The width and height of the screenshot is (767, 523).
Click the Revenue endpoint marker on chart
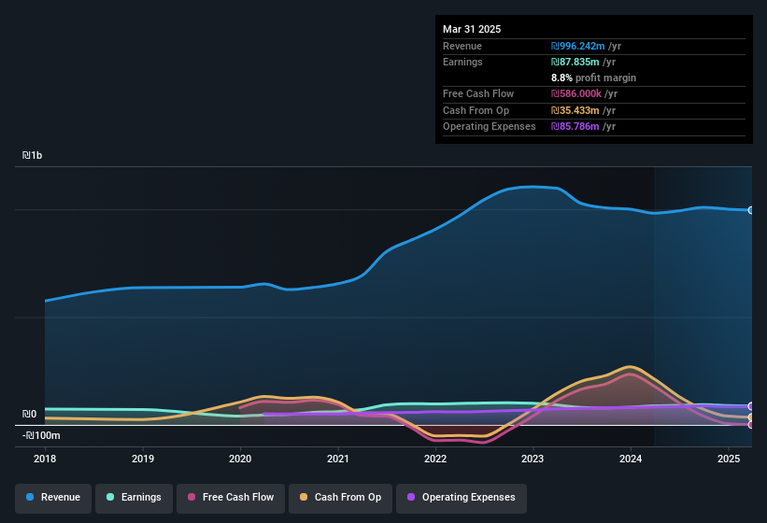coord(751,210)
